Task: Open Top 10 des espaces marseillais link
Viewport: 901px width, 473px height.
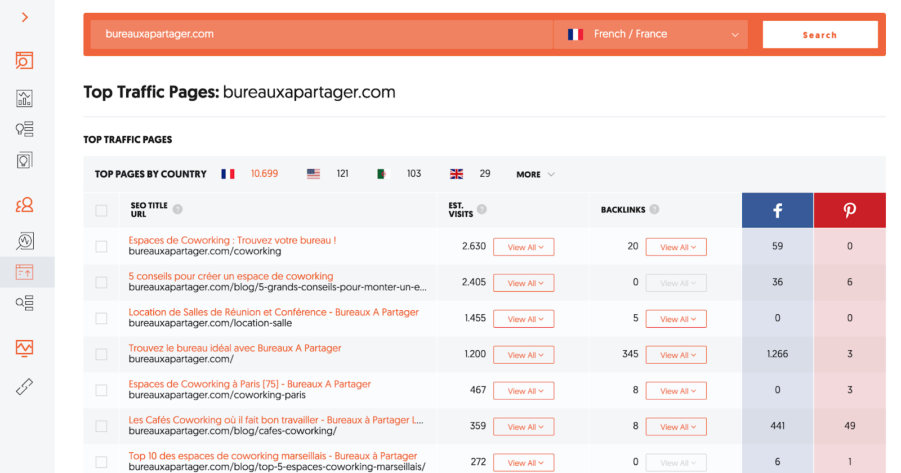Action: [273, 456]
